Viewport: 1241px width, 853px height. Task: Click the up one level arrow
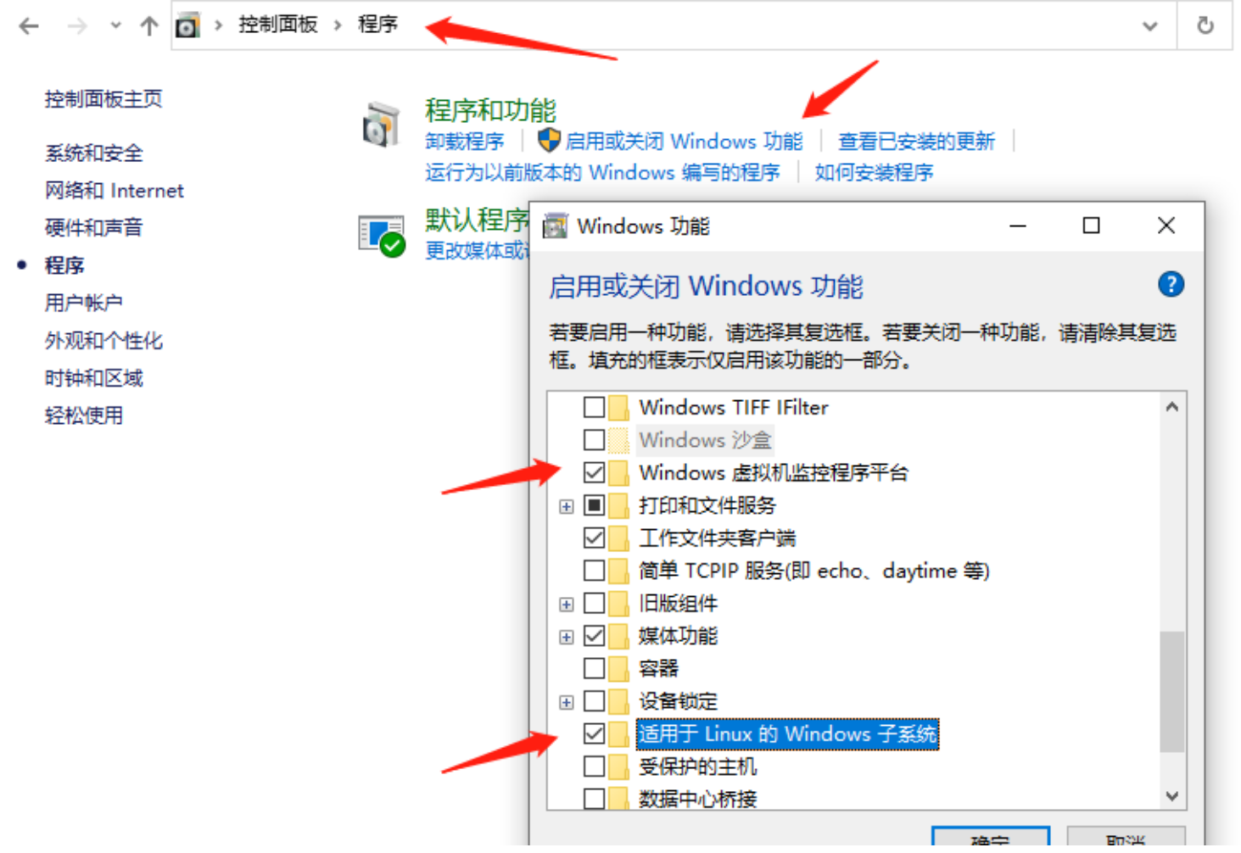(x=149, y=26)
